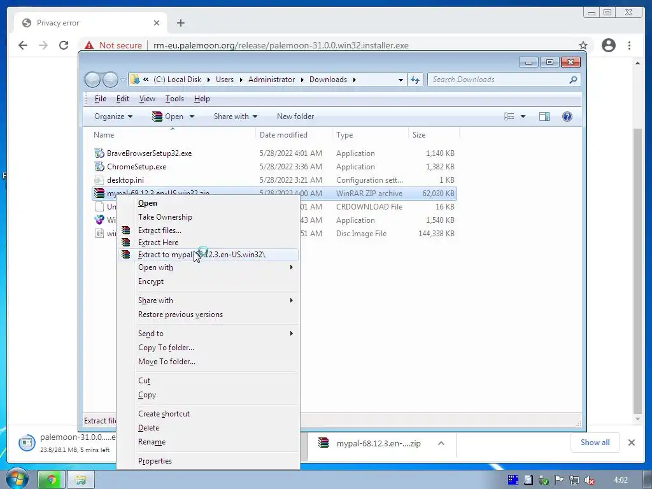Viewport: 652px width, 489px height.
Task: Open Chrome from the taskbar
Action: pyautogui.click(x=52, y=480)
